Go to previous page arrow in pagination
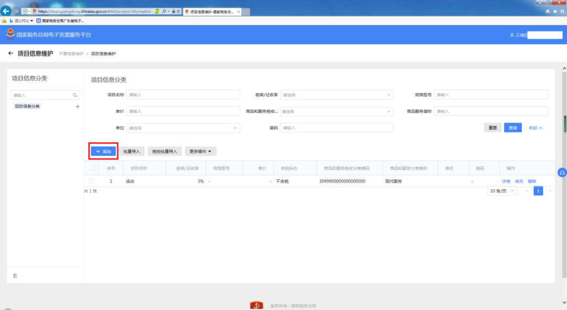This screenshot has width=567, height=310. click(x=527, y=191)
